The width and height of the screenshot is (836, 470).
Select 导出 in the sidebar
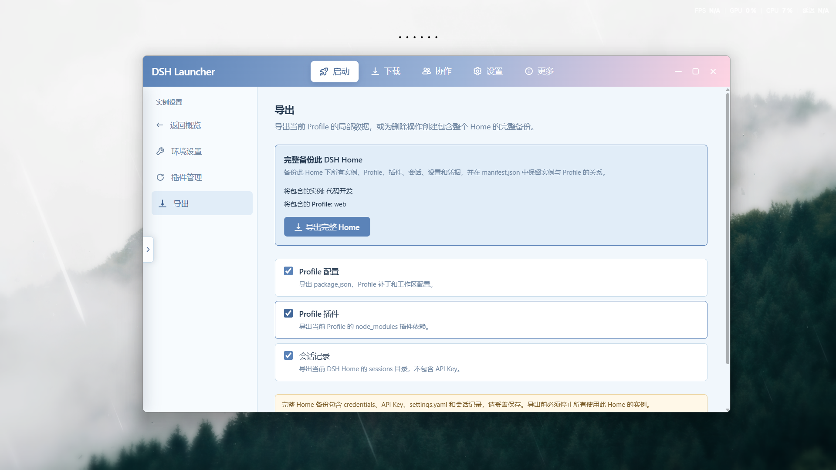click(x=202, y=203)
